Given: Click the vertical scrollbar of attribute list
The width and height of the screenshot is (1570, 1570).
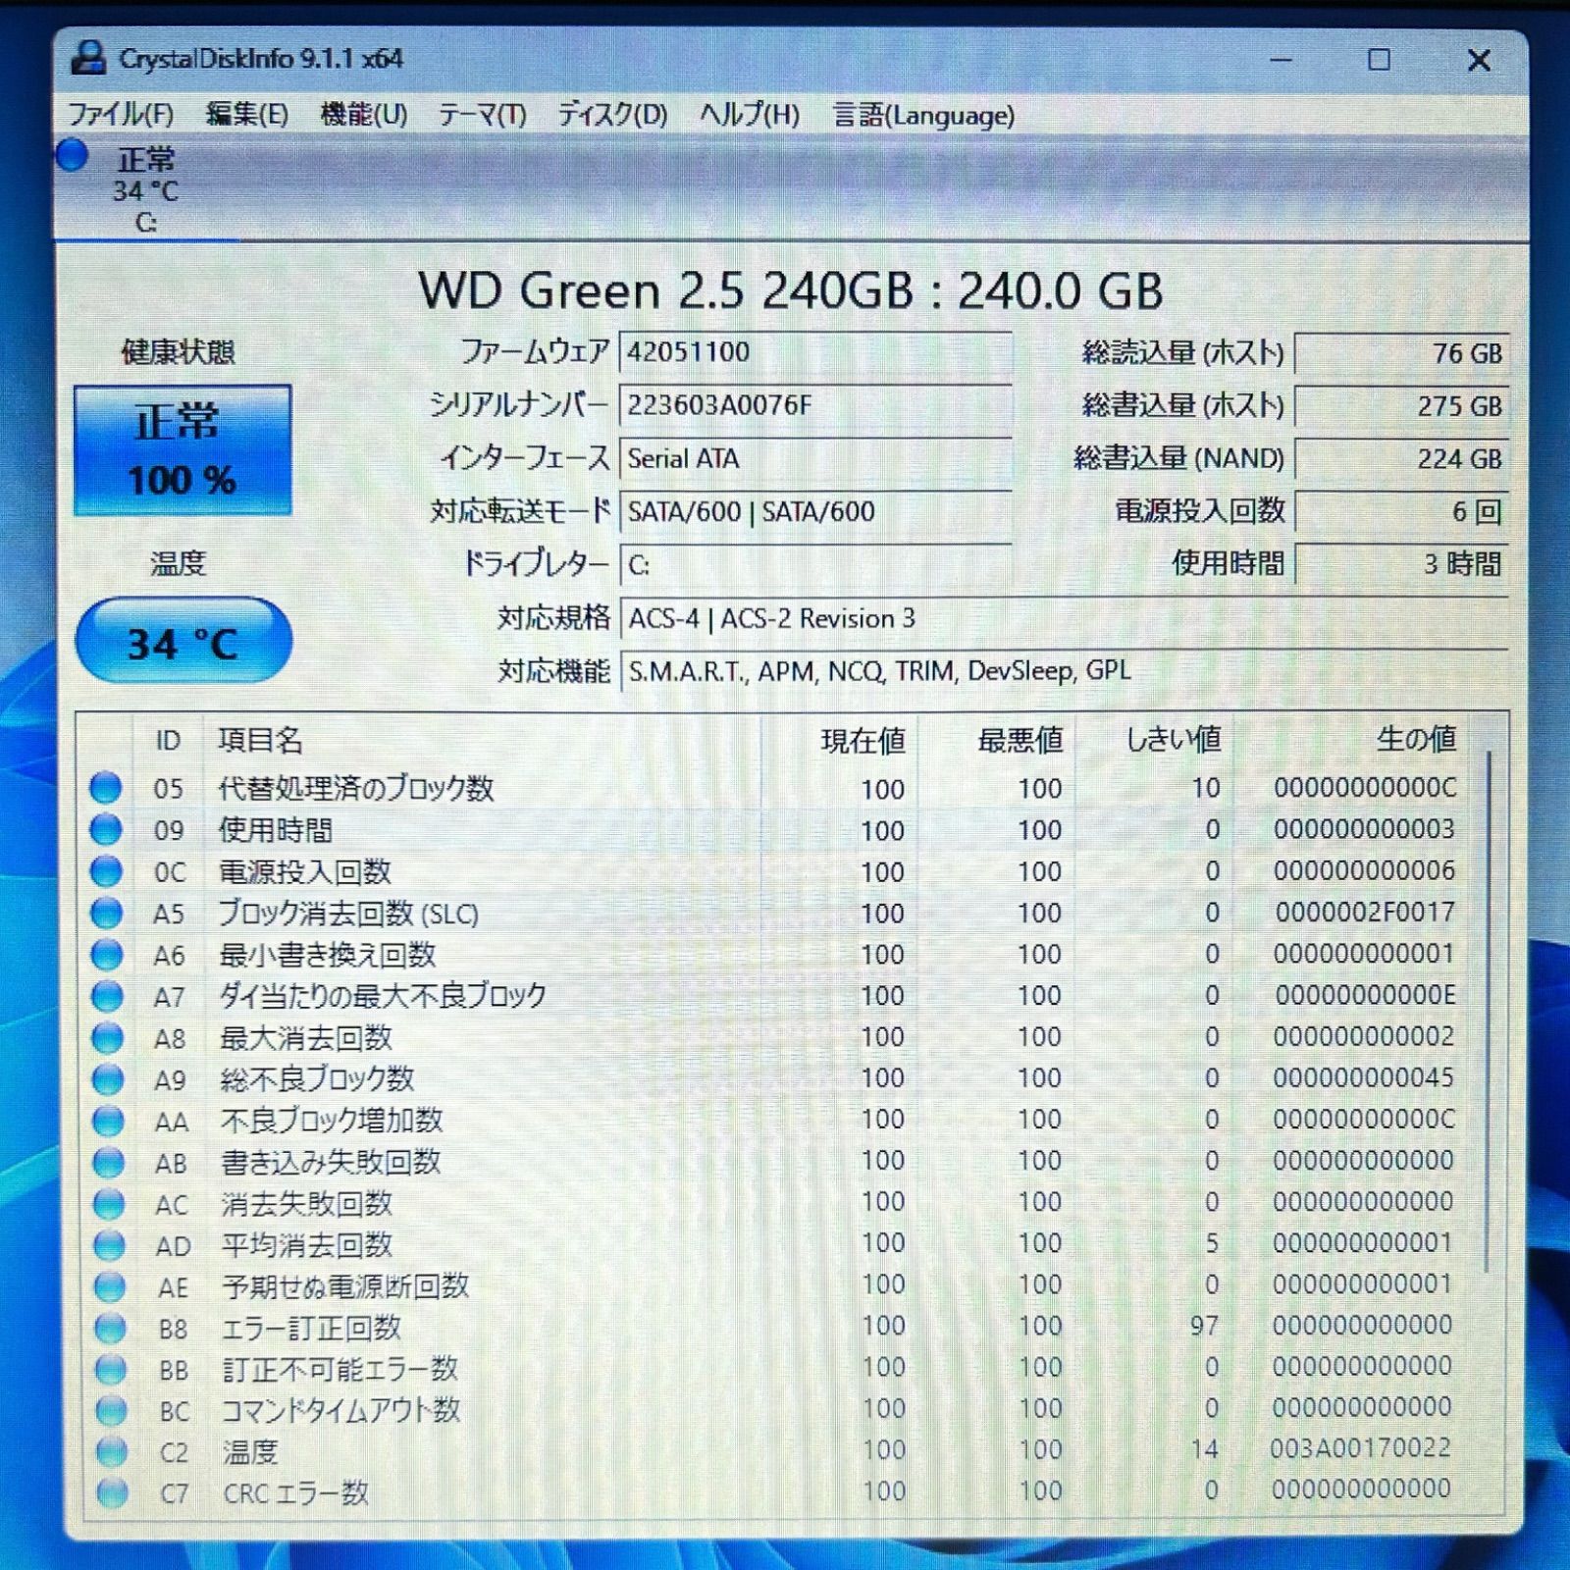Looking at the screenshot, I should coord(1489,1011).
